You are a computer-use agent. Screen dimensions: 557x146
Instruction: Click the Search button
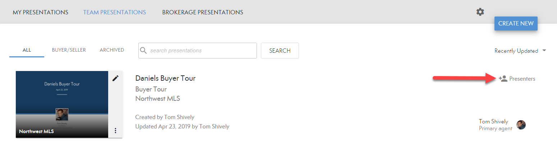[x=280, y=51]
